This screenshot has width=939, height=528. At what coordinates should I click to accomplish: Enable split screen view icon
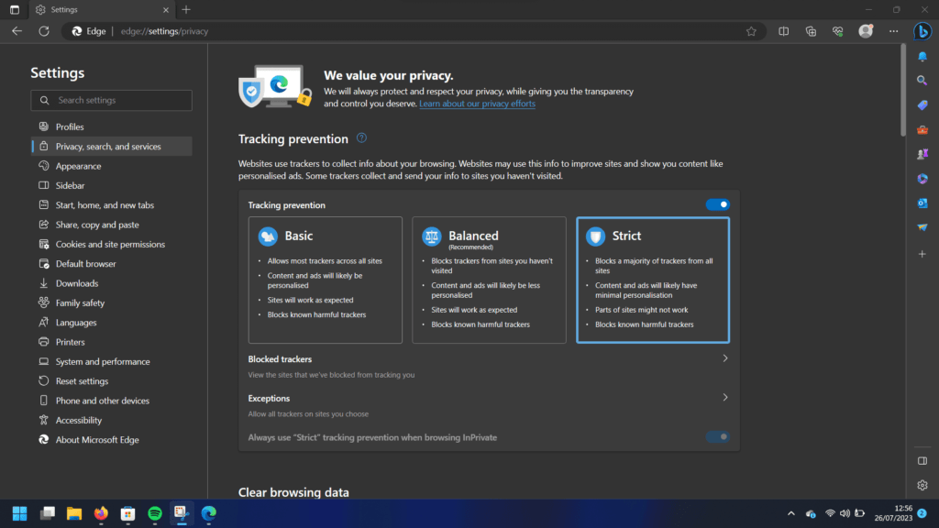tap(784, 31)
